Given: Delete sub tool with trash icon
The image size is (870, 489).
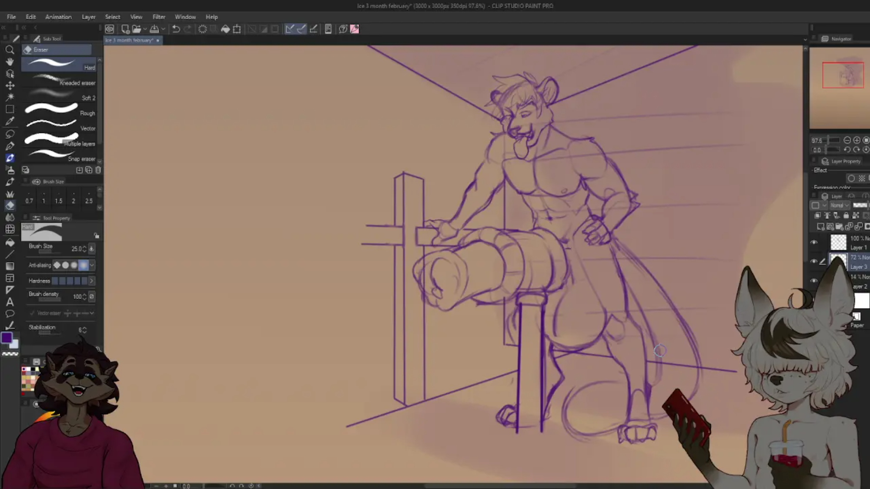Looking at the screenshot, I should tap(98, 170).
